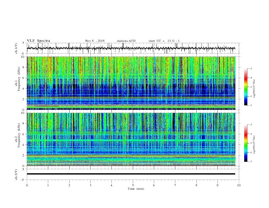269x208 pixels.
Task: Select the "Nov.8 , 2018" date text
Action: point(95,41)
